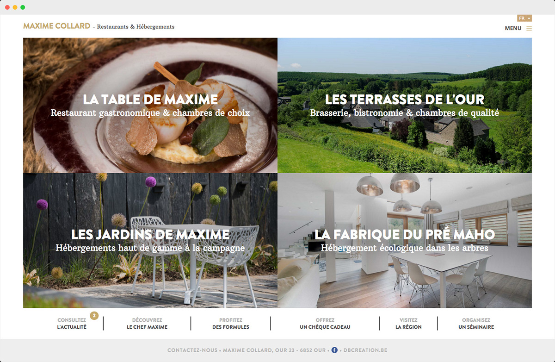Viewport: 555px width, 362px height.
Task: Expand the FR language dropdown
Action: coord(524,19)
